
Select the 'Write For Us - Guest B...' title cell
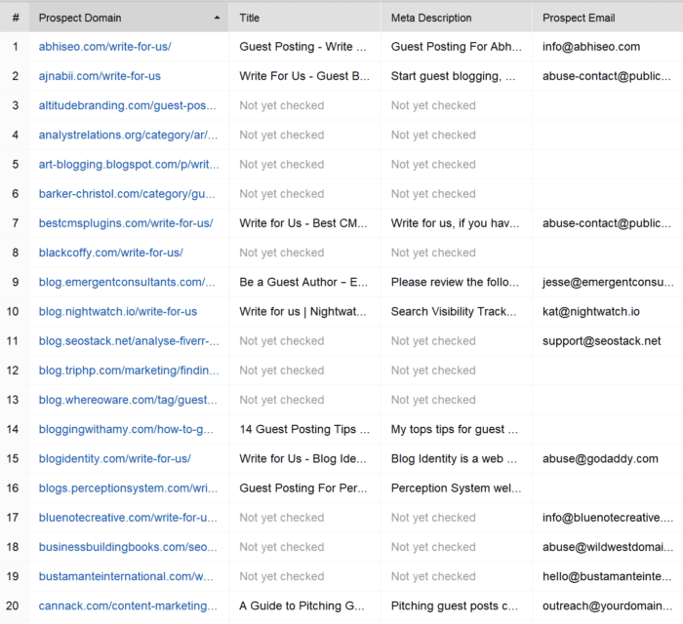pos(304,76)
